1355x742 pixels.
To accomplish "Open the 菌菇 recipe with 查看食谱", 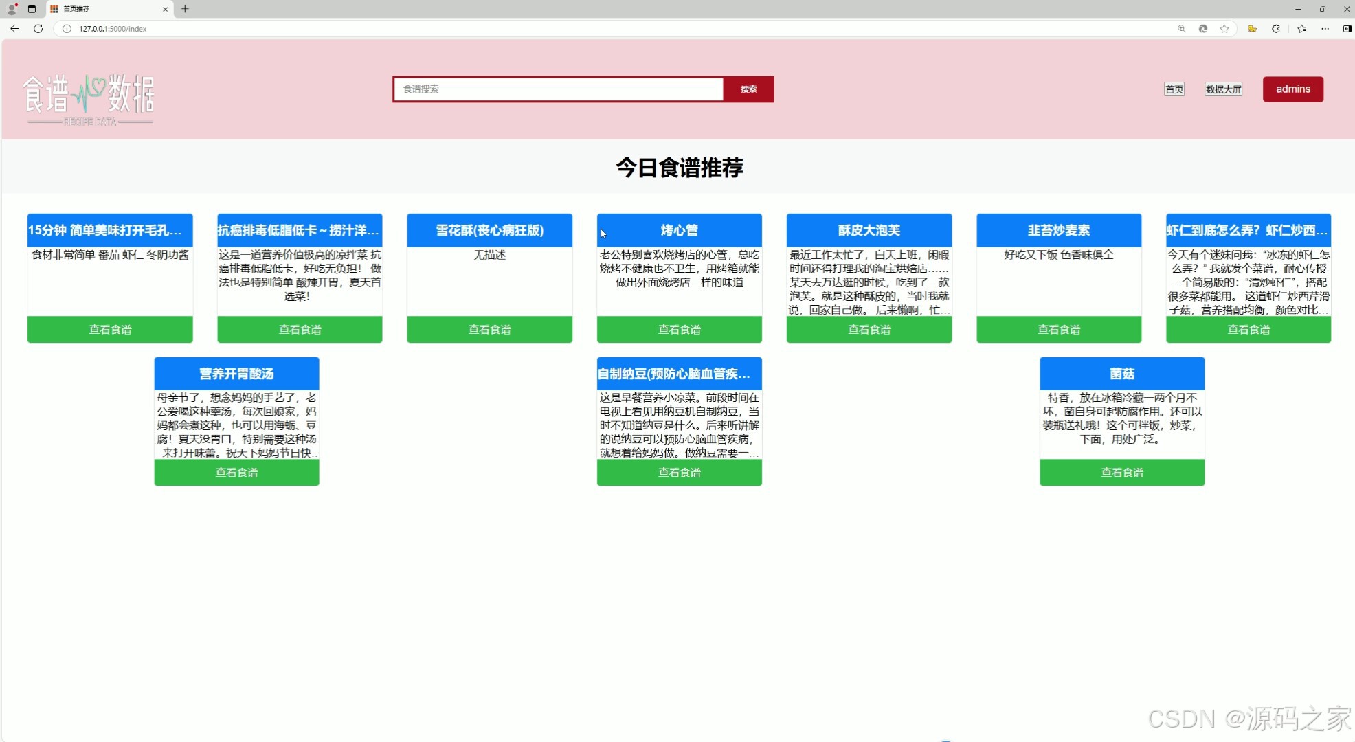I will coord(1121,472).
